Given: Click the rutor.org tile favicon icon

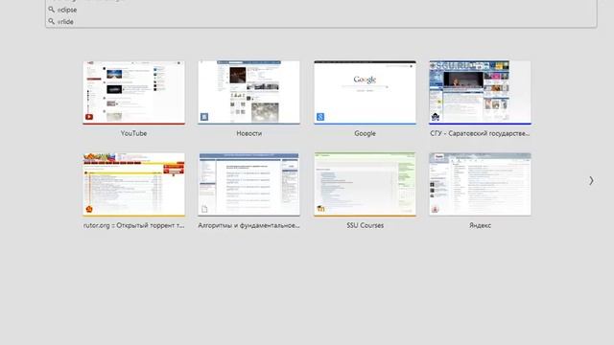Looking at the screenshot, I should tap(89, 209).
